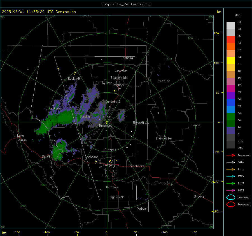Click the blue 36-33 dBZ swatch

(231, 103)
